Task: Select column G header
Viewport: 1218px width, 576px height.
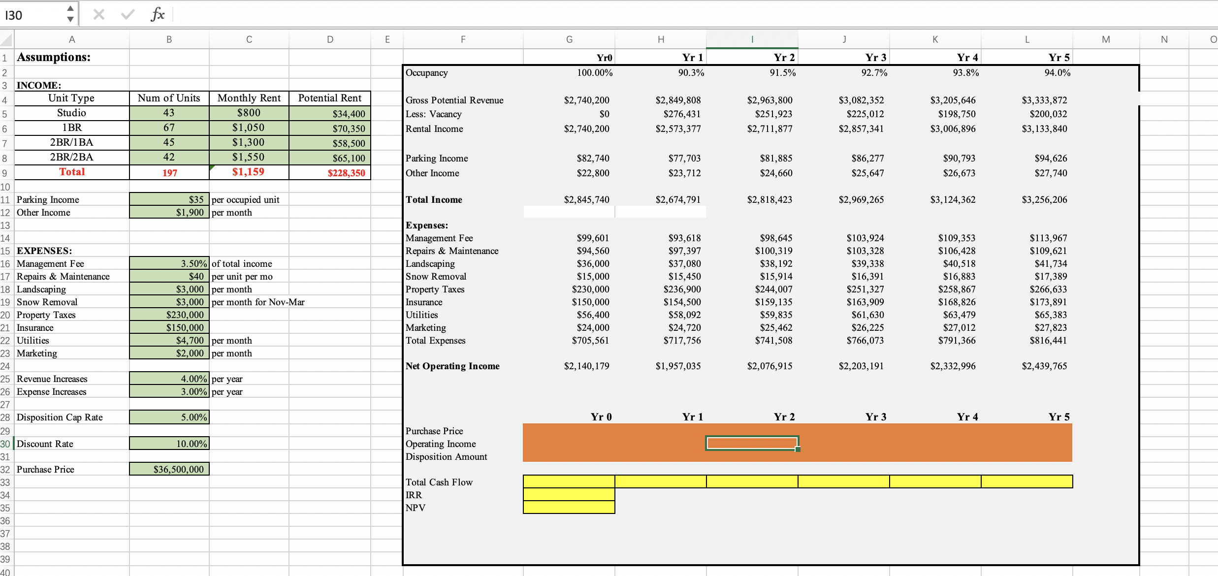Action: pos(569,39)
